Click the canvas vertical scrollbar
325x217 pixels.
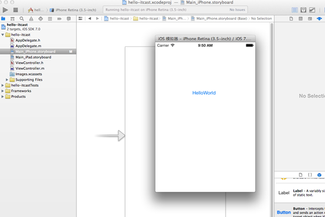[272, 120]
